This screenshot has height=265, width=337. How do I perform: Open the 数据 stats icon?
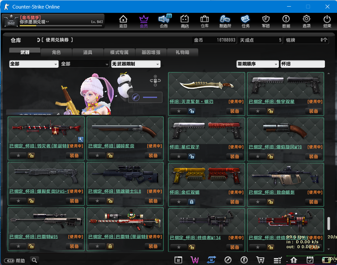pos(286,21)
